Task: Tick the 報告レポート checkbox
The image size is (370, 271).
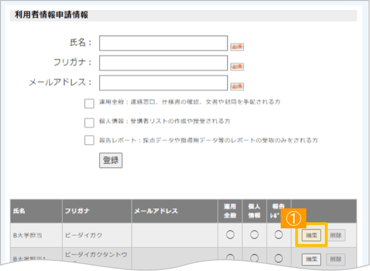Action: (89, 140)
